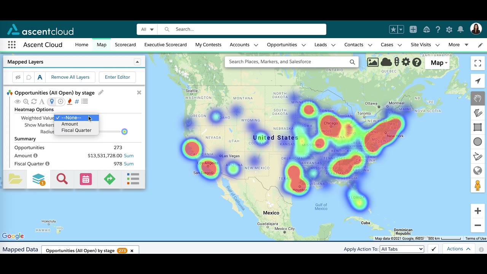Viewport: 487px width, 274px height.
Task: Go to the My Contests tab
Action: click(x=208, y=45)
